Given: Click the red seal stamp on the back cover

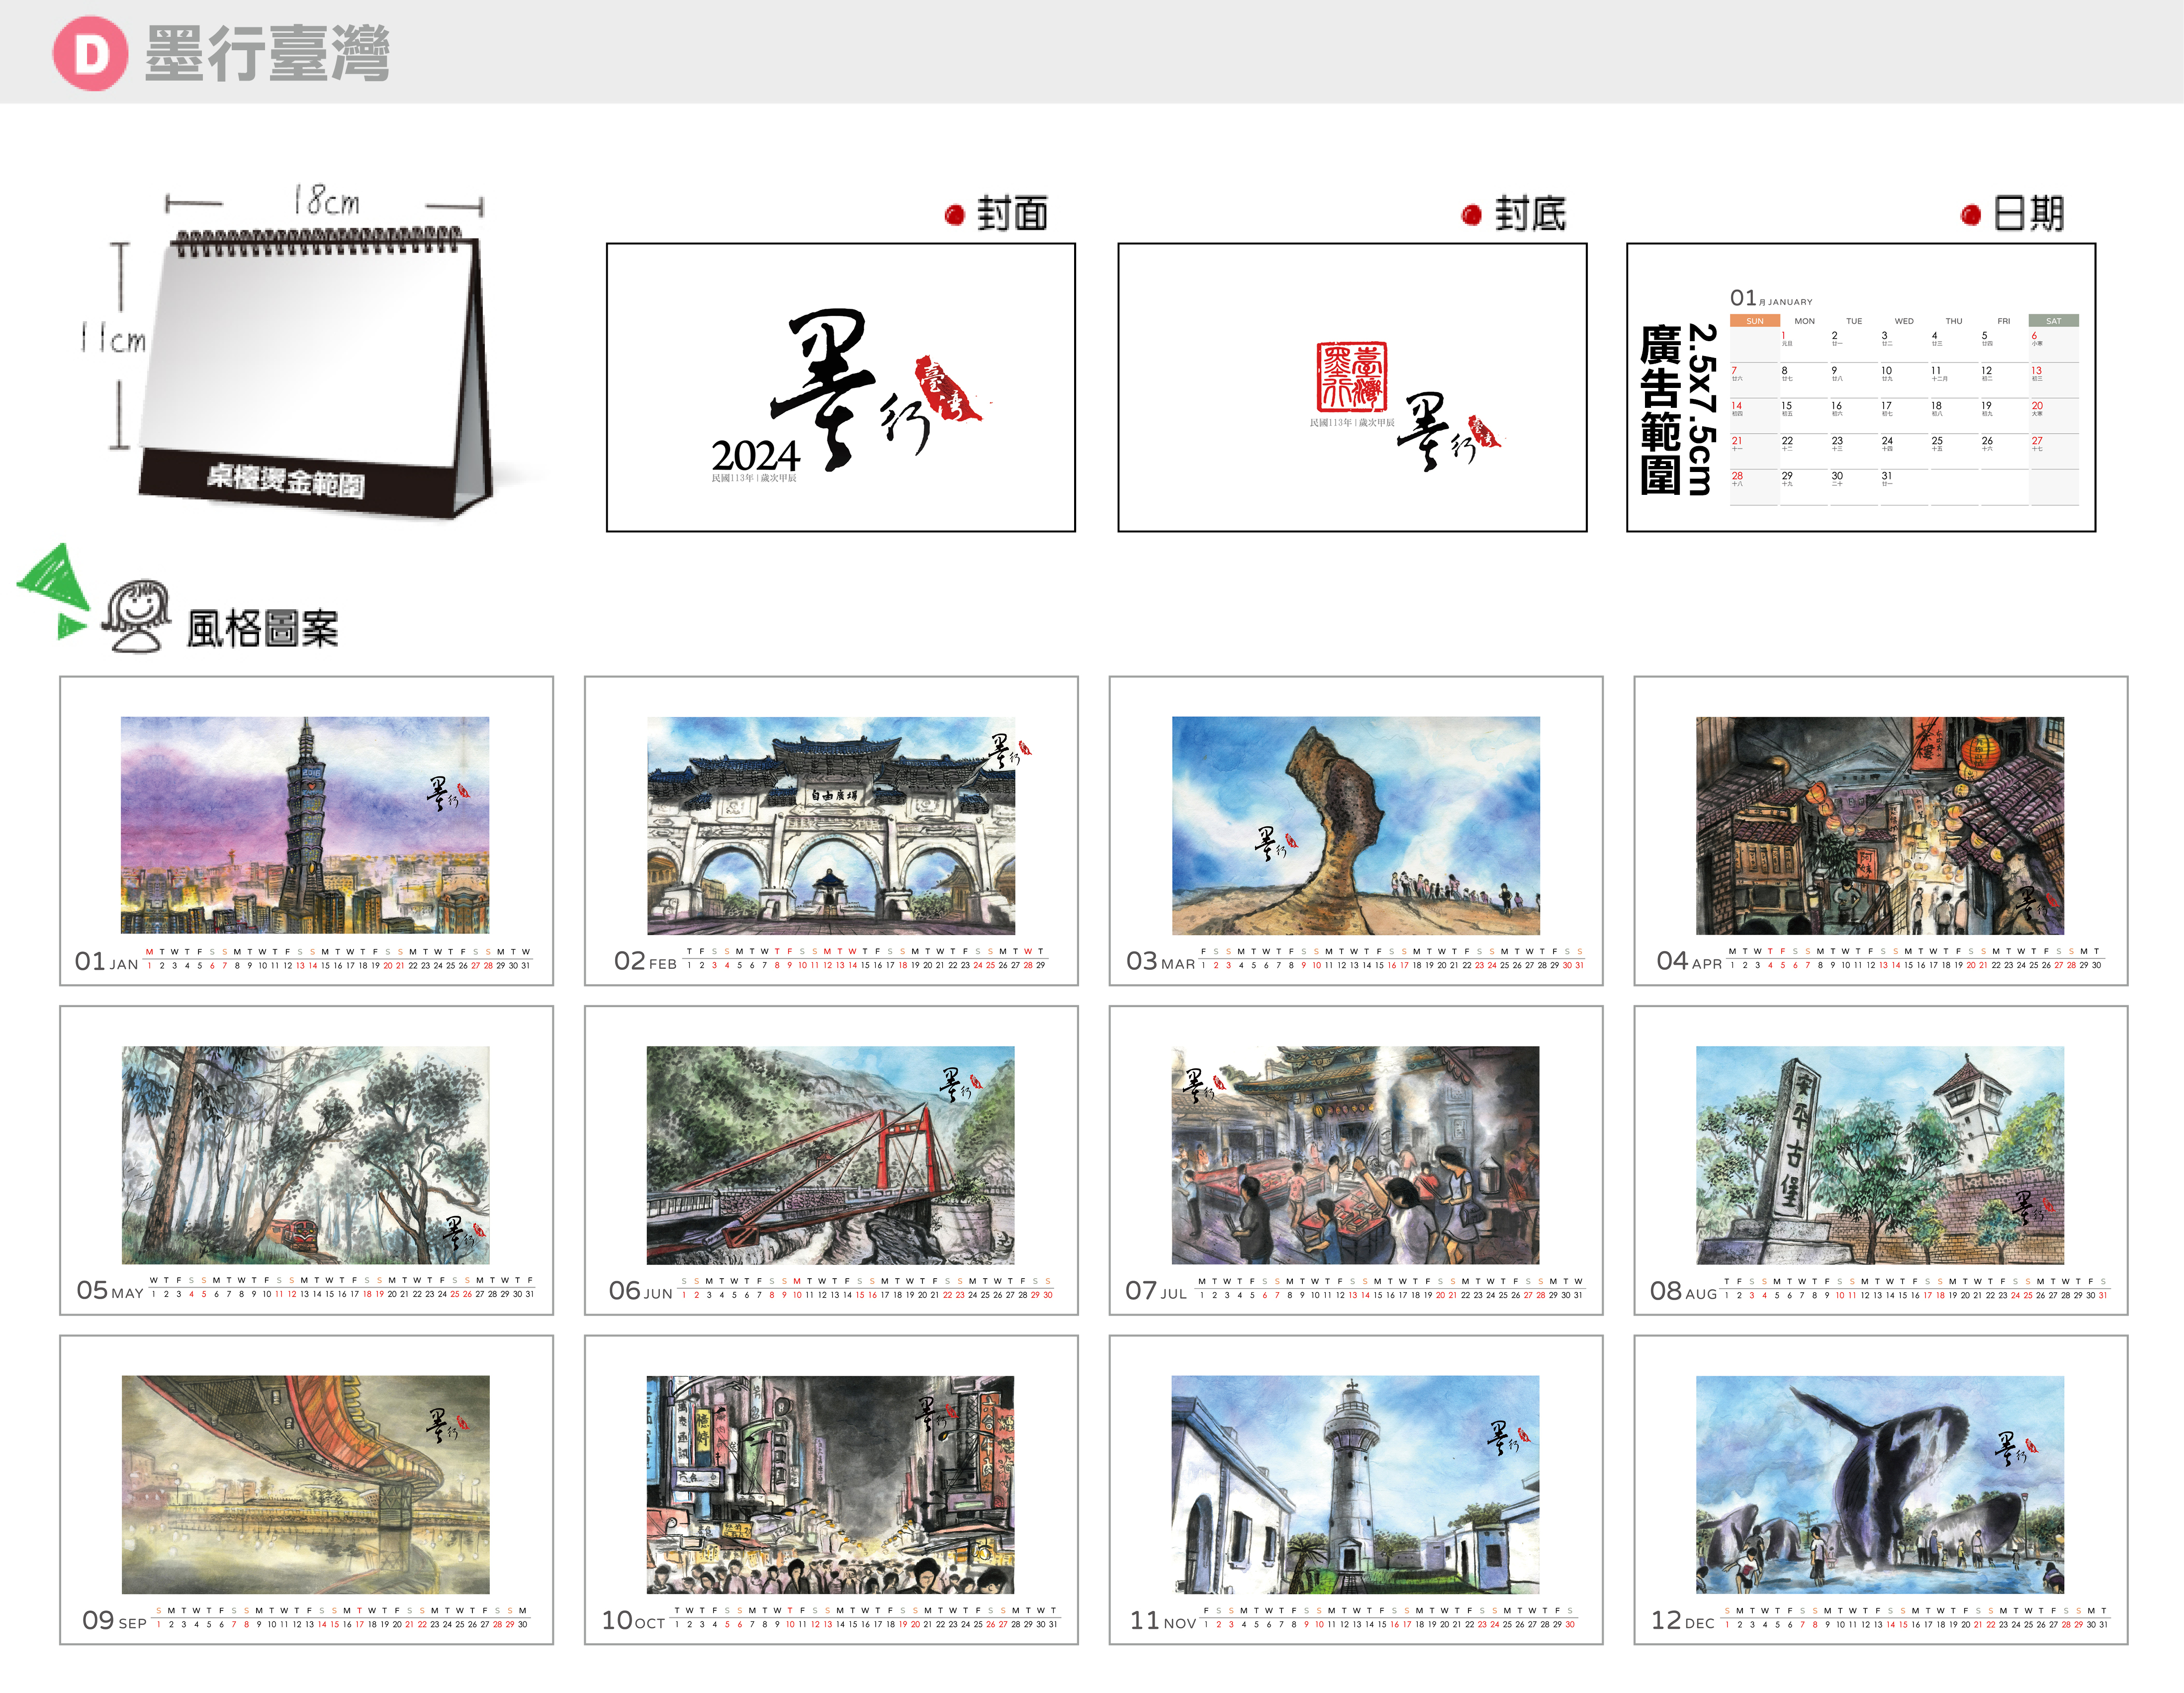Looking at the screenshot, I should pos(1351,377).
